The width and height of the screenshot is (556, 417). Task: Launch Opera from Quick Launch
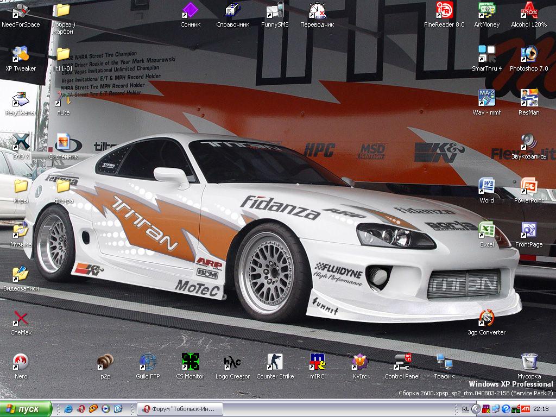pos(81,409)
